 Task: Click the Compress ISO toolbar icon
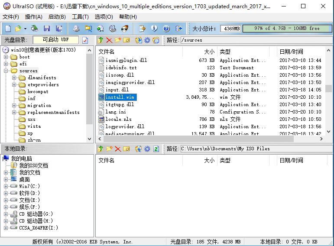pos(88,28)
